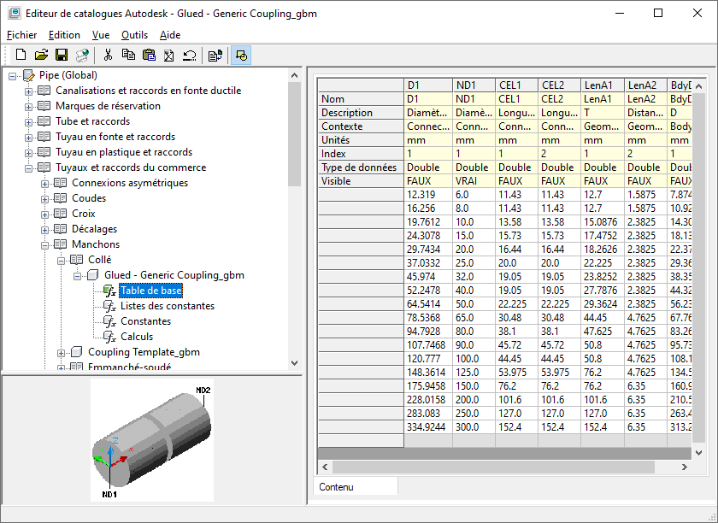Image resolution: width=718 pixels, height=523 pixels.
Task: Toggle the highlighted preview pane toolbar button
Action: pyautogui.click(x=240, y=56)
